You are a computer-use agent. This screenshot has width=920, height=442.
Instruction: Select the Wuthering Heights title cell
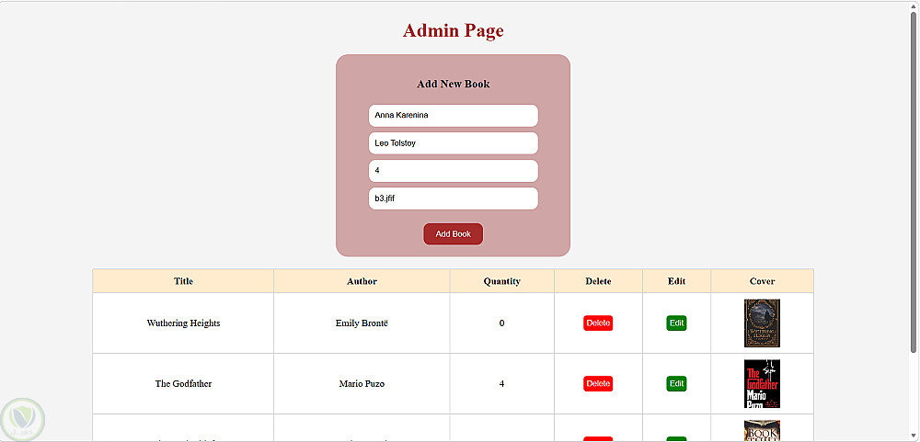pos(183,323)
